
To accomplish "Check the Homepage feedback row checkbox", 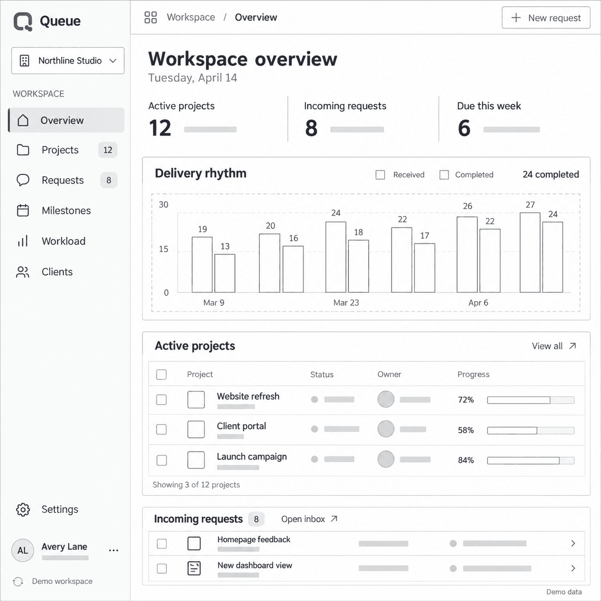I will pos(162,543).
